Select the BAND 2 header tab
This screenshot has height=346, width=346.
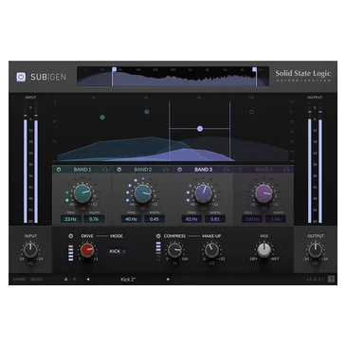click(143, 170)
